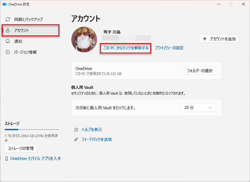Click the sync arrows icon beside 同期とバックアップ
Image resolution: width=250 pixels, height=182 pixels.
click(x=8, y=20)
